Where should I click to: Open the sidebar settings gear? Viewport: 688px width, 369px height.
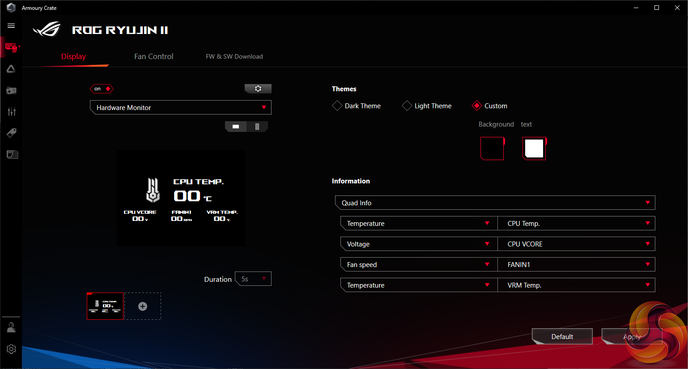11,349
